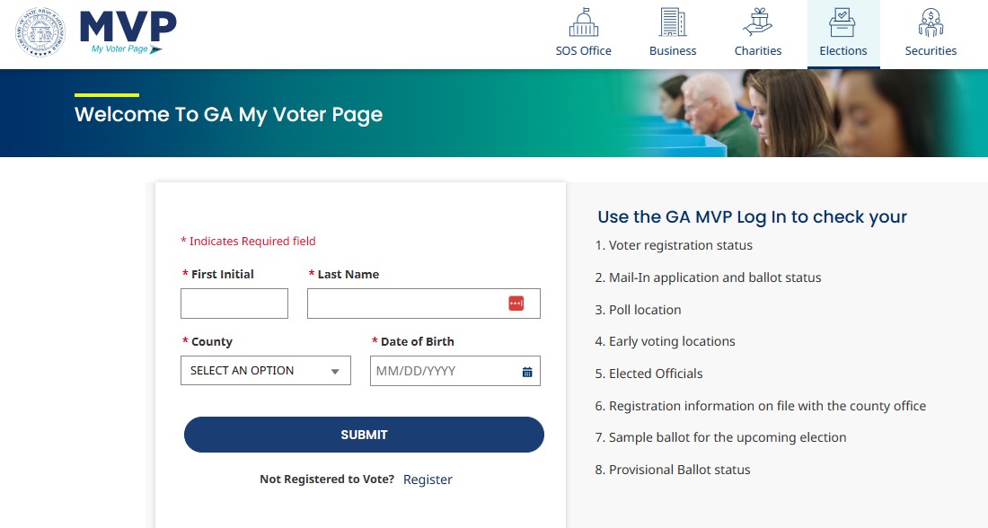Click the red password manager icon in Last Name
Viewport: 988px width, 528px height.
point(516,304)
